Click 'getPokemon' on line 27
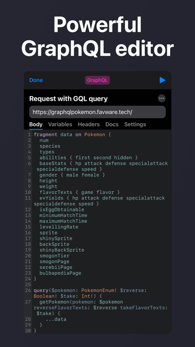This screenshot has width=195, height=347. (x=54, y=302)
